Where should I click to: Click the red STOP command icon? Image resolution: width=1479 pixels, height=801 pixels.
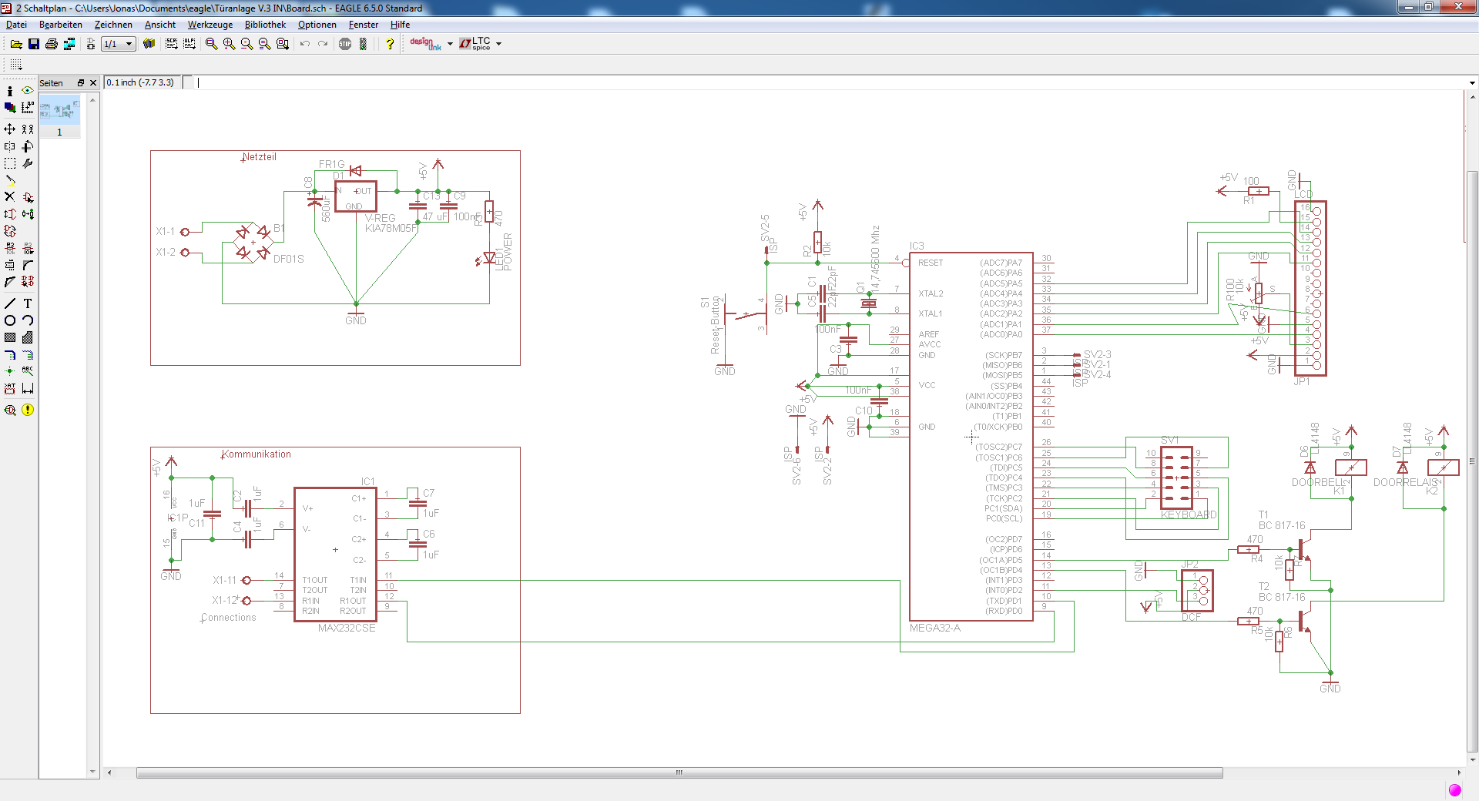pos(345,44)
